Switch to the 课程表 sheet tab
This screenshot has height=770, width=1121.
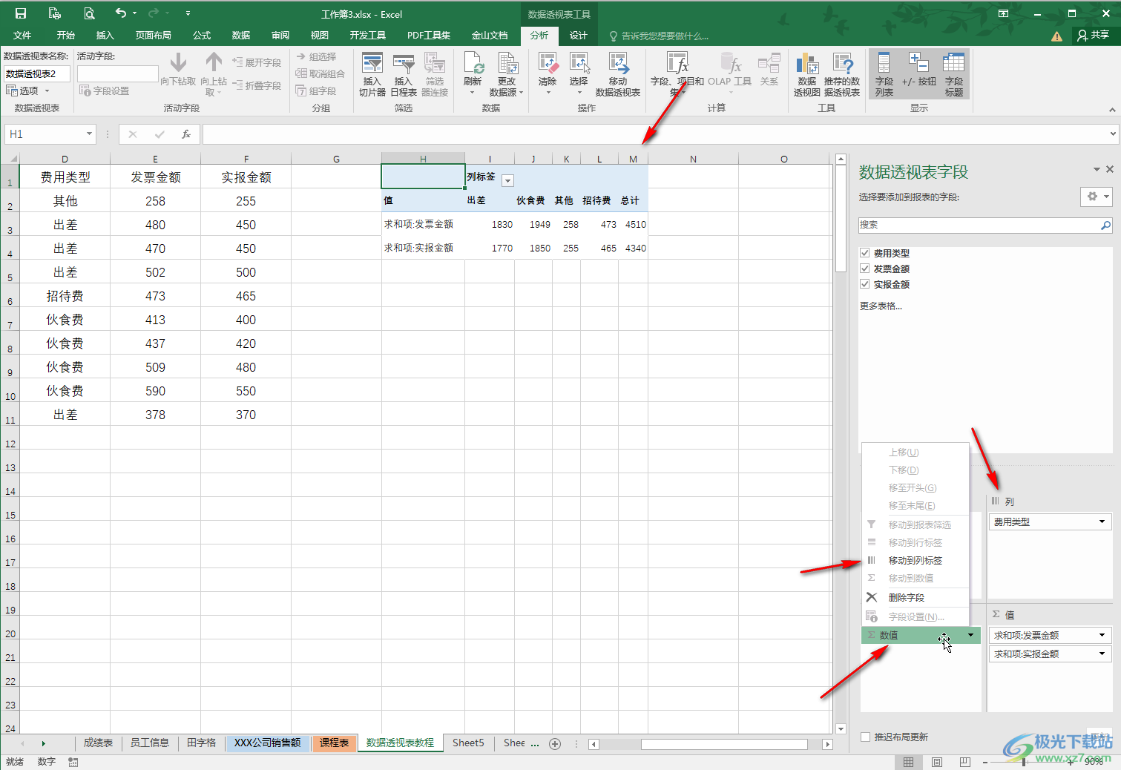[335, 743]
